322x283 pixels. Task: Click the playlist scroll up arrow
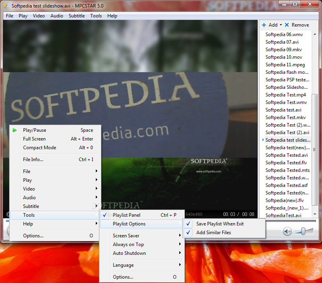[315, 34]
